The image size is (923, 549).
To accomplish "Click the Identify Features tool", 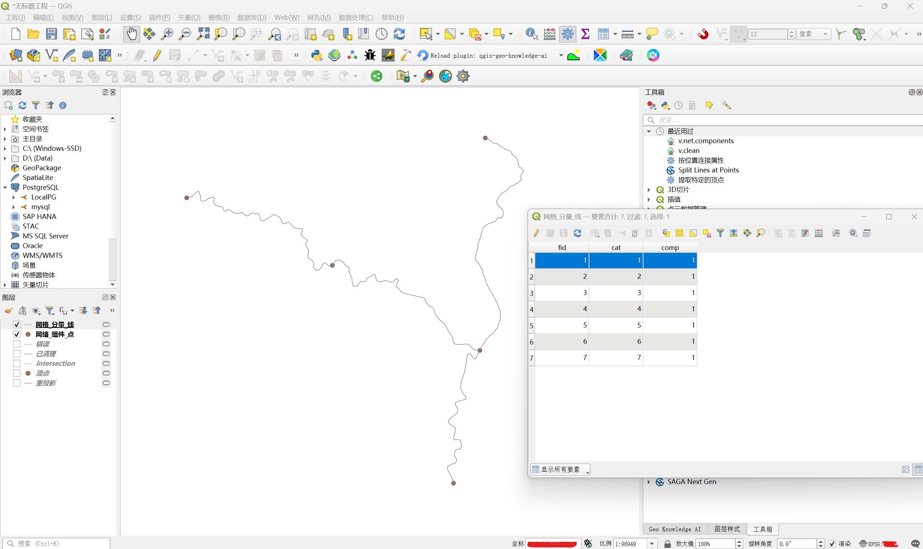I will pos(531,34).
